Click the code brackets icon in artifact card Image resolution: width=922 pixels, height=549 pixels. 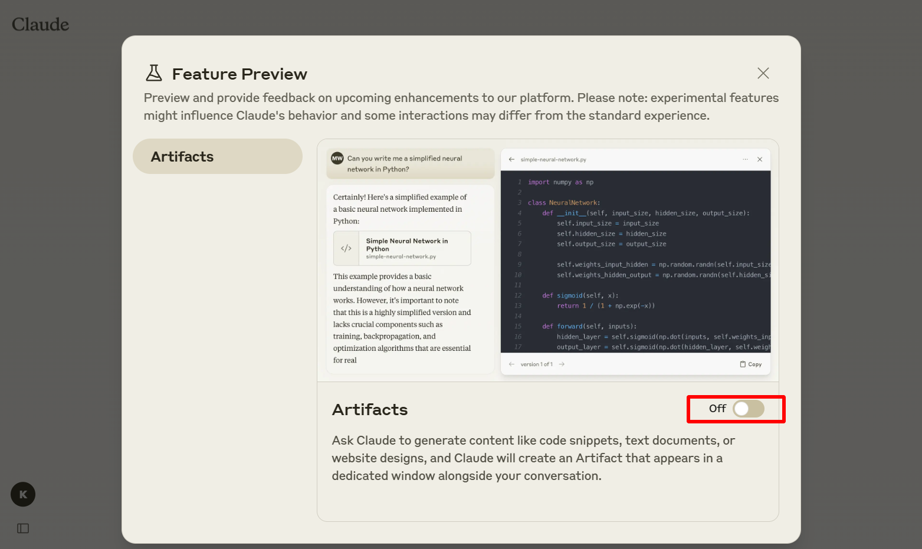[x=346, y=248]
